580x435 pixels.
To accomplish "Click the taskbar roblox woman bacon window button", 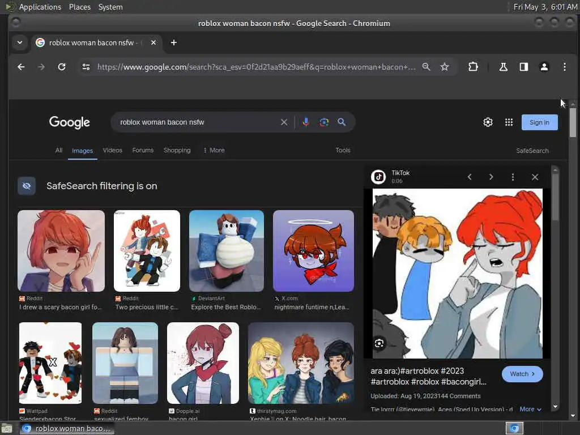I will 67,428.
